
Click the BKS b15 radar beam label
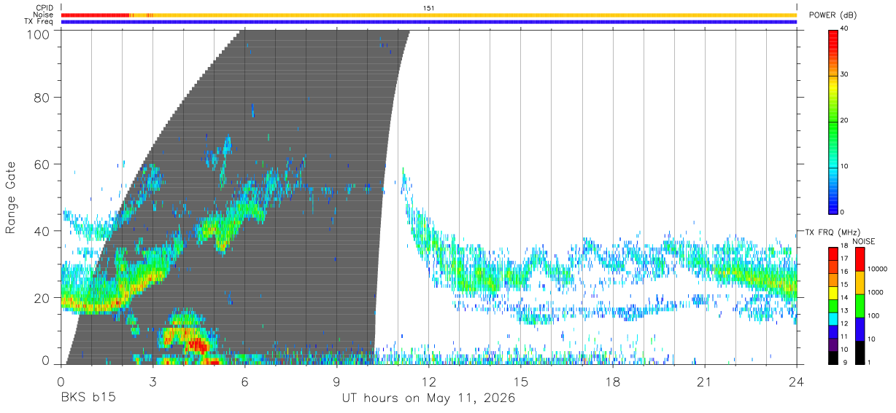pyautogui.click(x=88, y=398)
